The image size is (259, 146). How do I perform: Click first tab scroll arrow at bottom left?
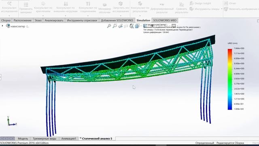[2, 139]
